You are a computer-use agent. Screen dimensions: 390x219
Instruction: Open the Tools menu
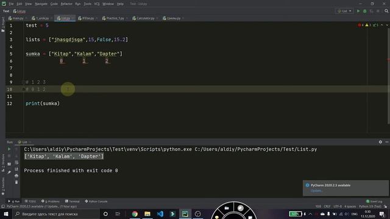tap(87, 4)
